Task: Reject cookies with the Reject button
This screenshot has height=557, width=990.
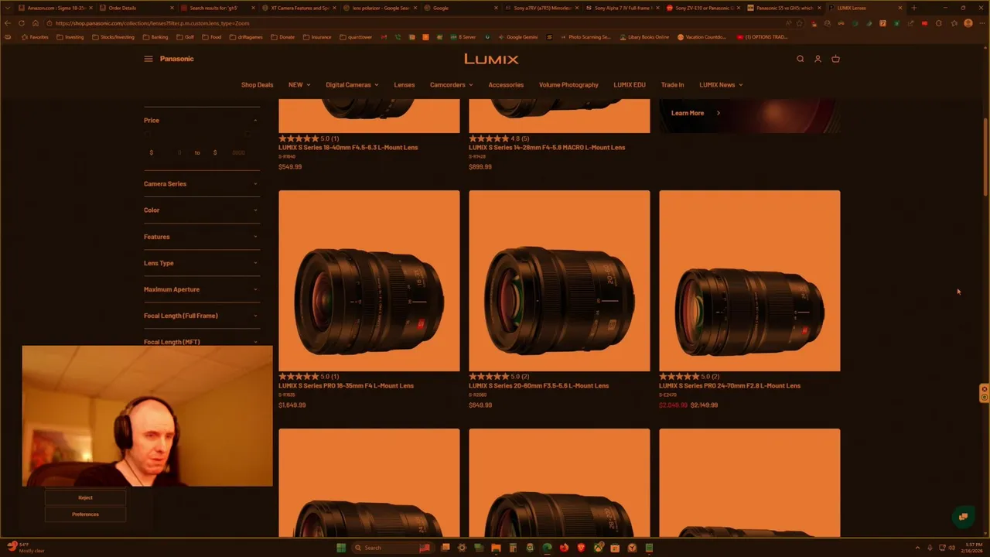Action: (85, 497)
